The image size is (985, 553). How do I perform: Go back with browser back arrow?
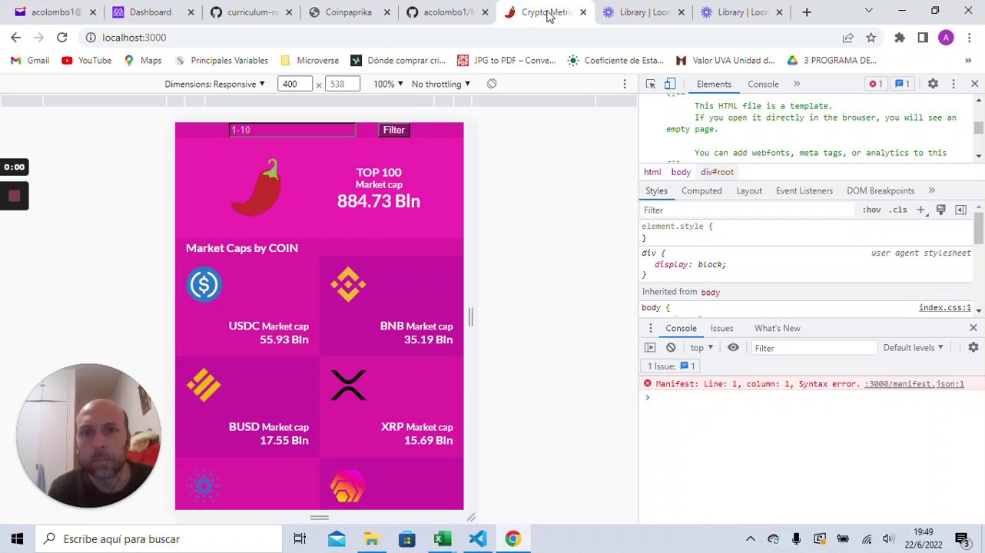[16, 37]
